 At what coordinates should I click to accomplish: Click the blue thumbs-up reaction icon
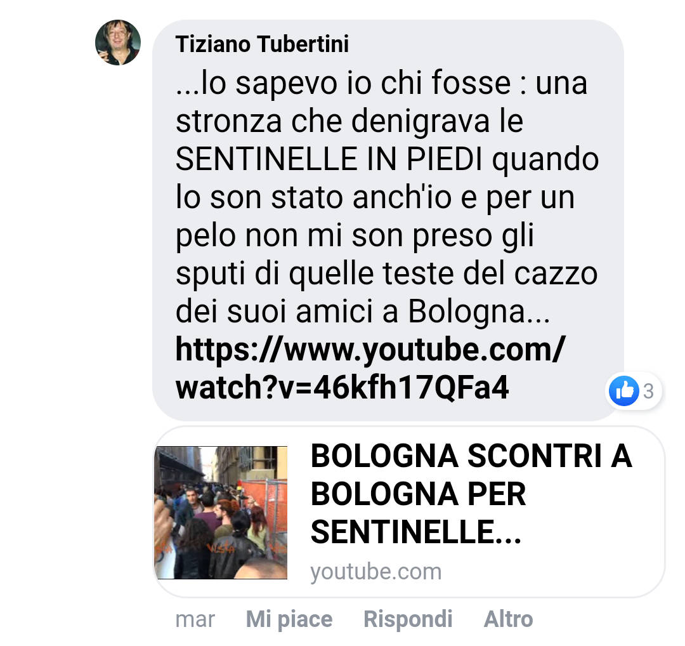pos(624,391)
